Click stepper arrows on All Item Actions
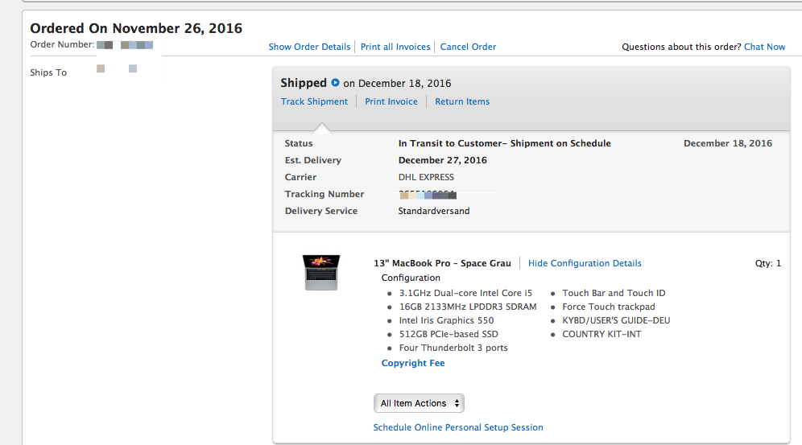Screen dimensions: 802x445 (x=457, y=403)
